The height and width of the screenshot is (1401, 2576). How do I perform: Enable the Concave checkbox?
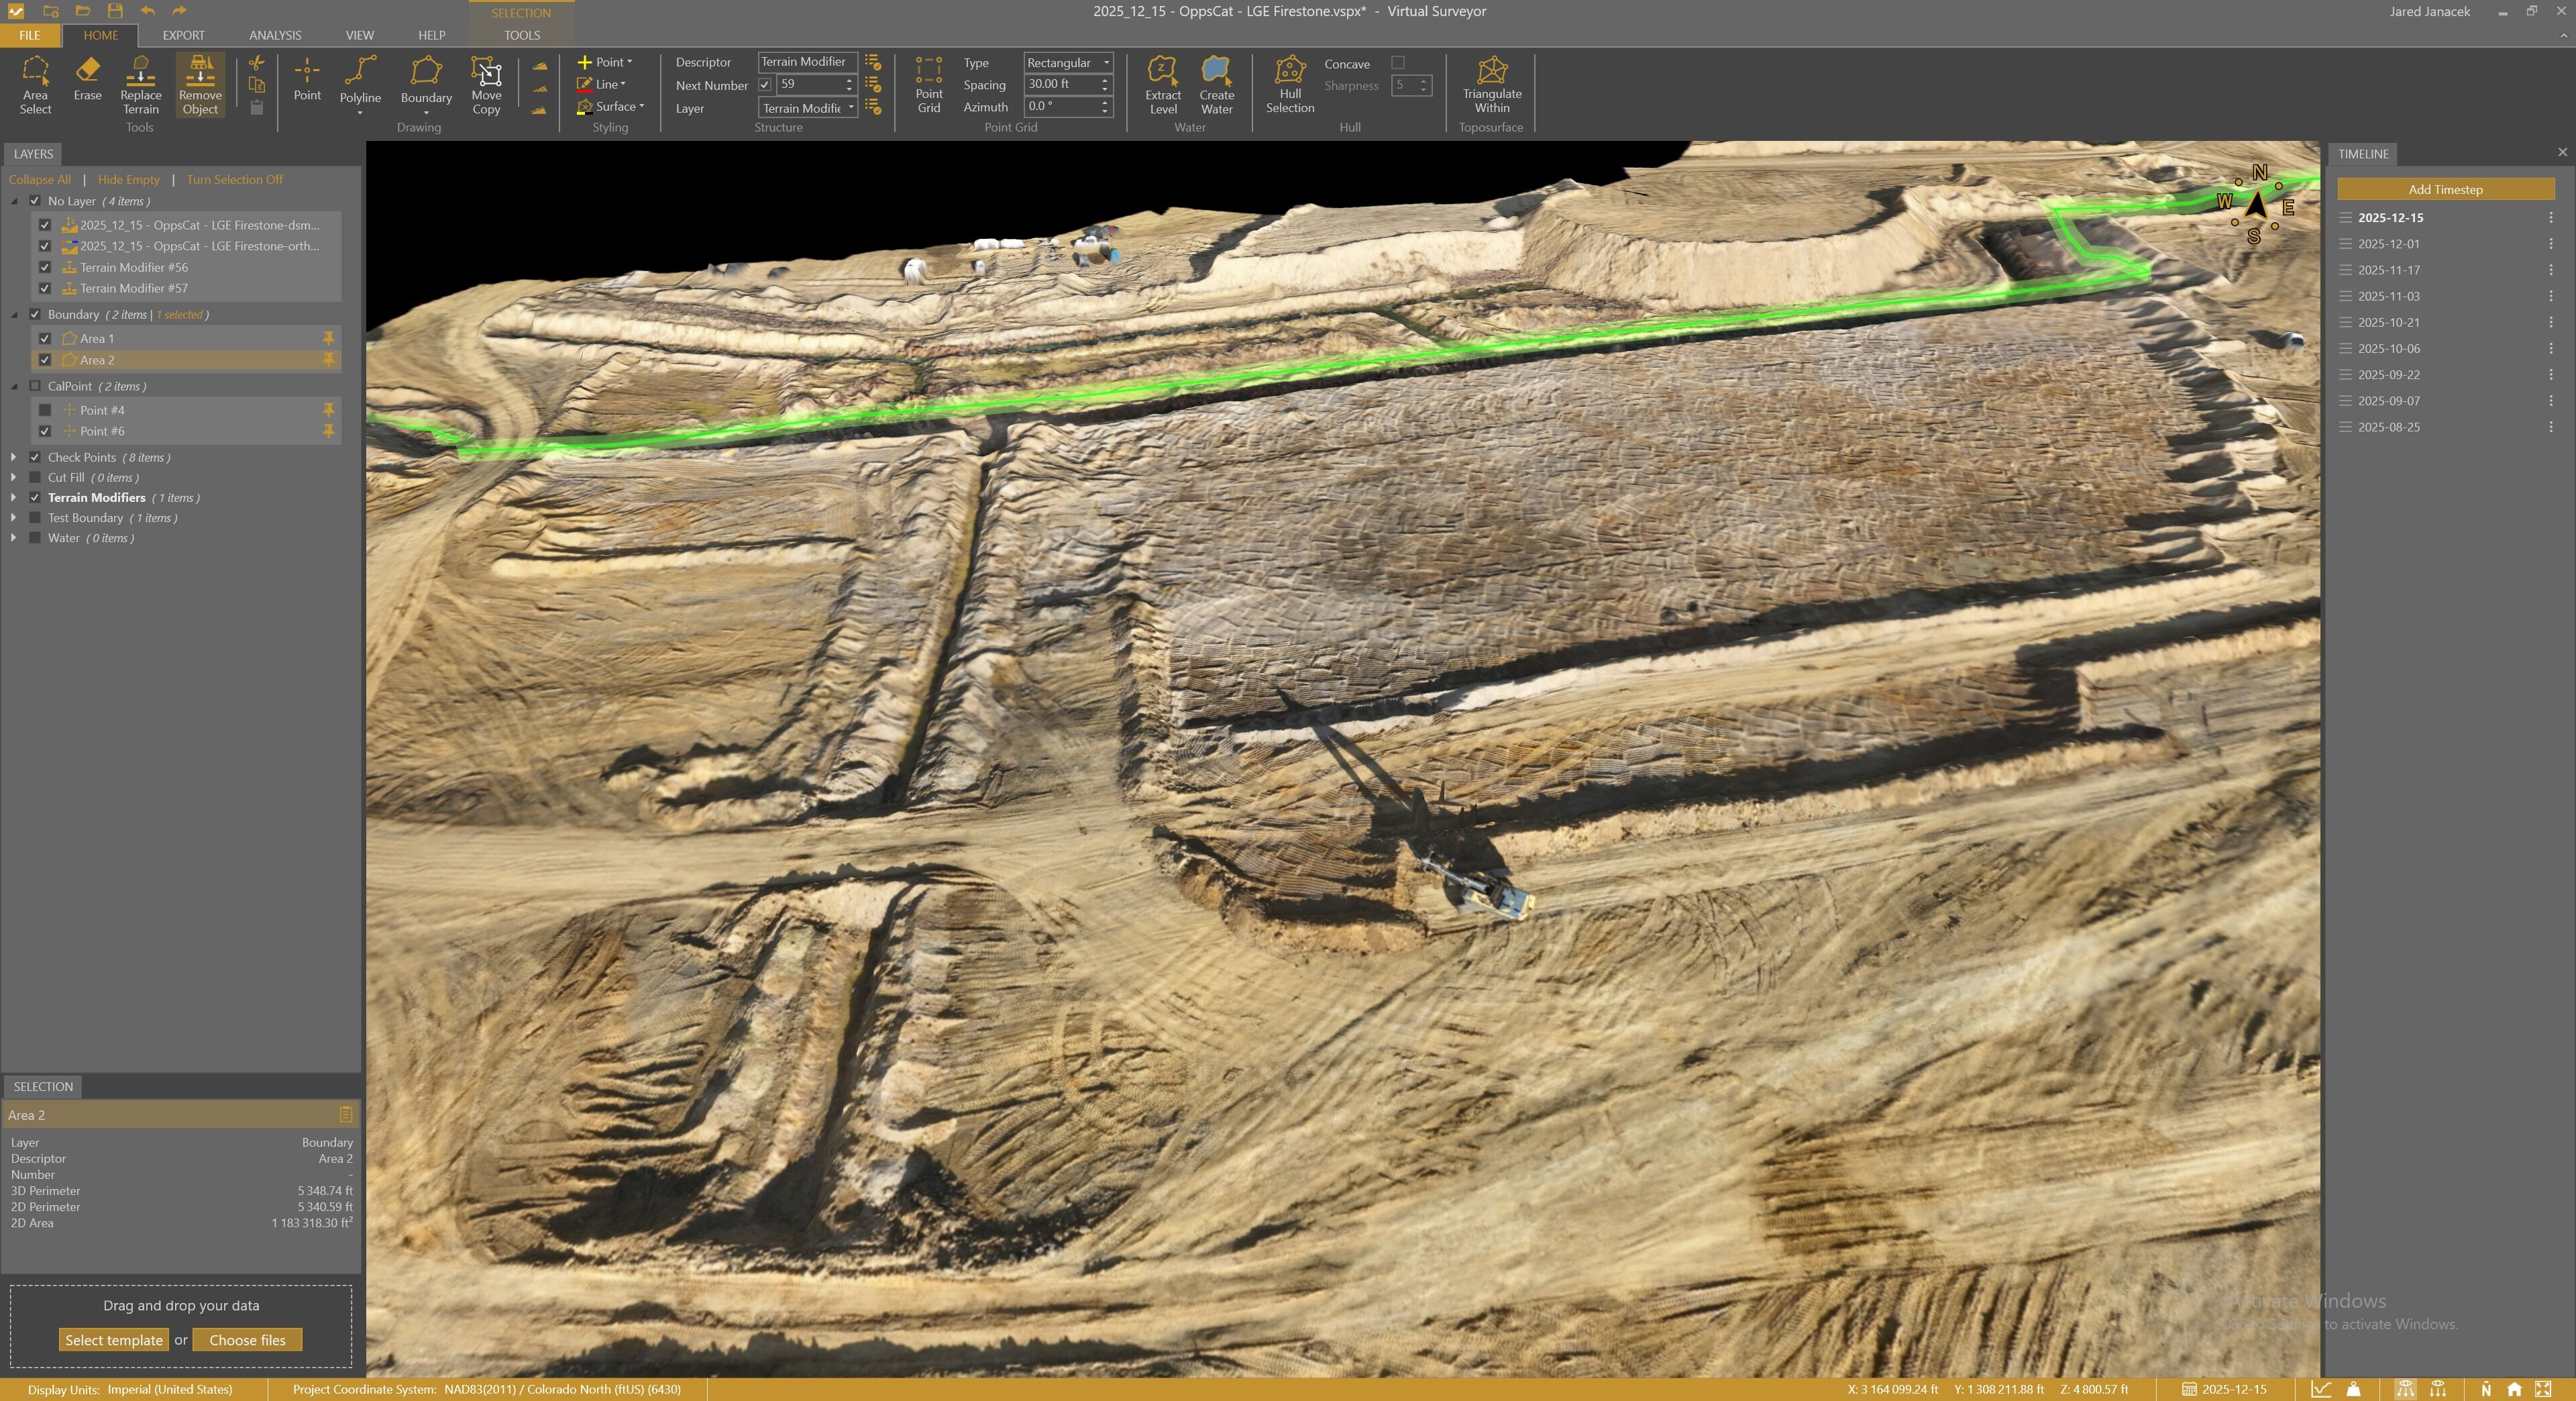1398,63
